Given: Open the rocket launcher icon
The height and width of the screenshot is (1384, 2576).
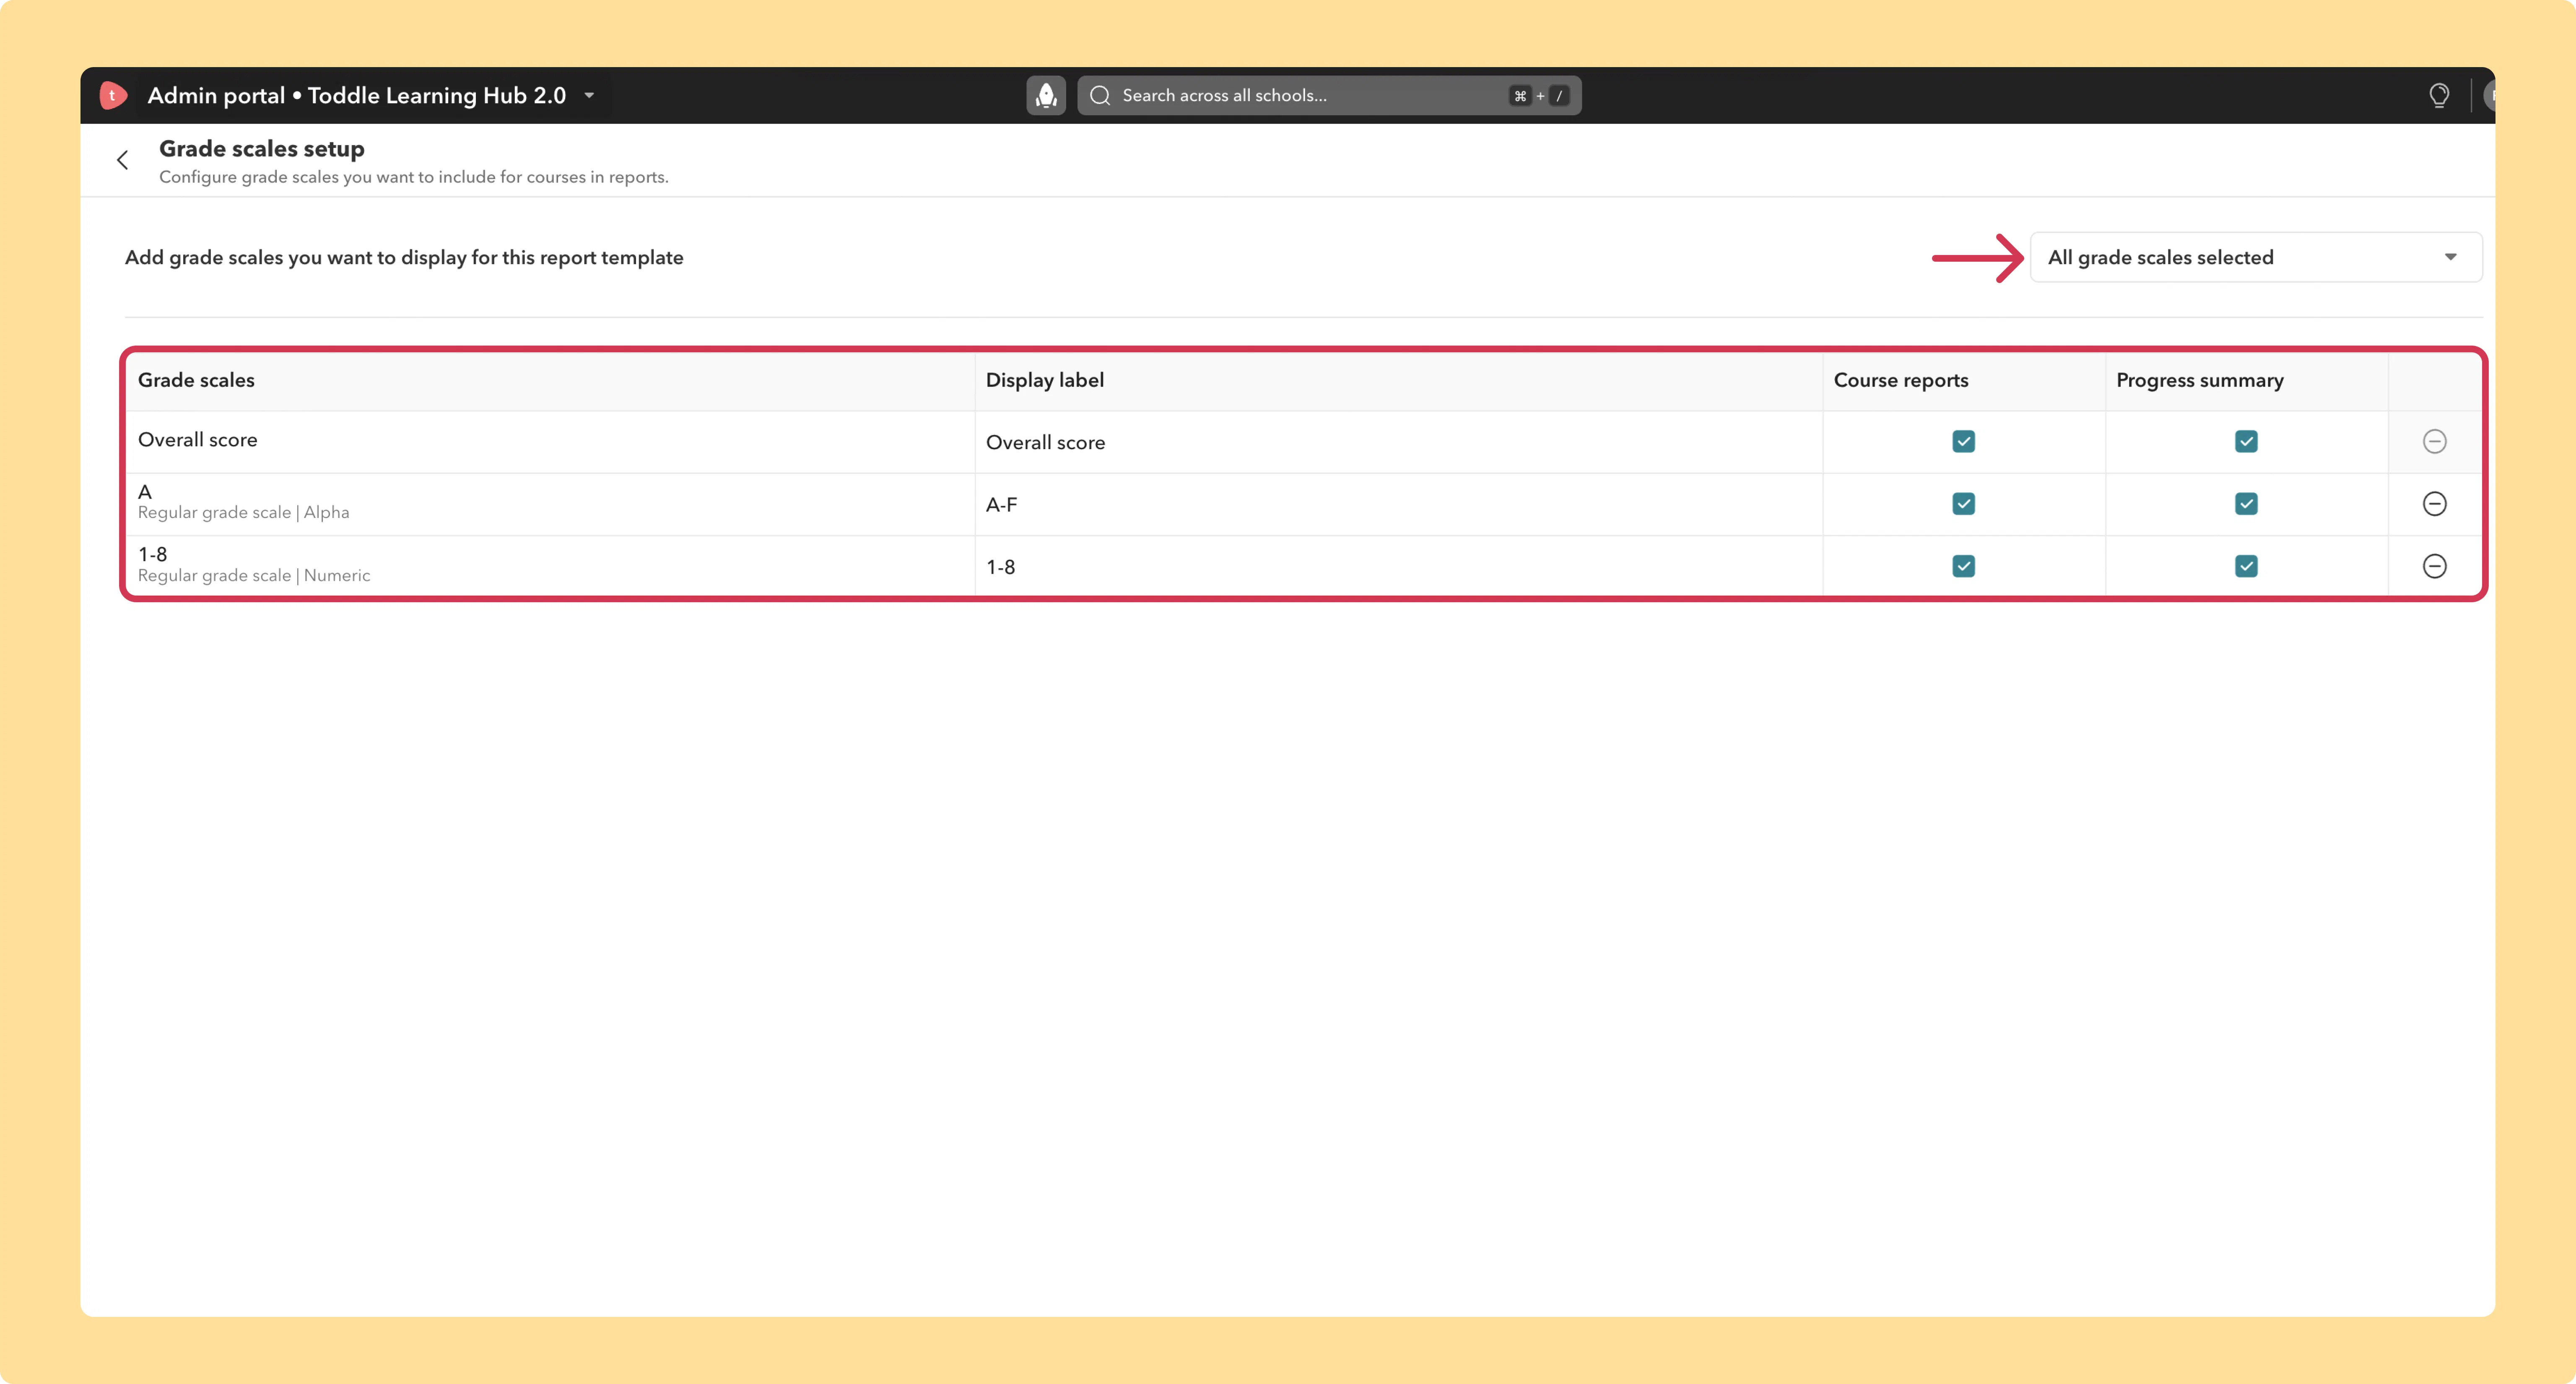Looking at the screenshot, I should [x=1046, y=95].
